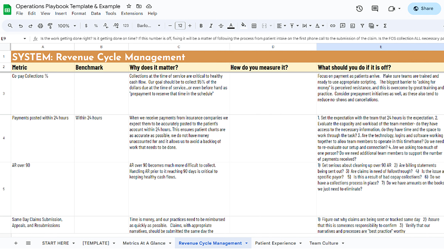Insert a link in the cell
The height and width of the screenshot is (250, 444).
click(x=333, y=26)
